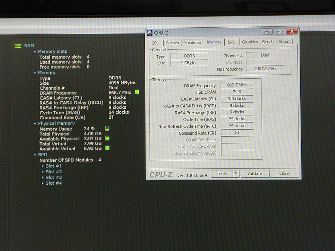Open the Tools dropdown arrow

tap(236, 174)
